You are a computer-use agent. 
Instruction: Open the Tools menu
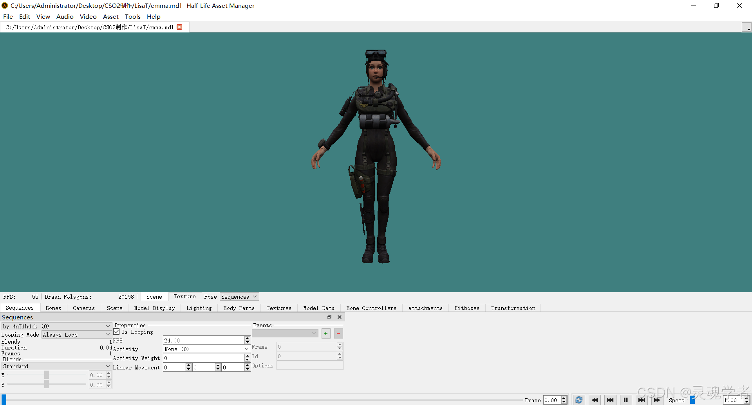tap(133, 16)
